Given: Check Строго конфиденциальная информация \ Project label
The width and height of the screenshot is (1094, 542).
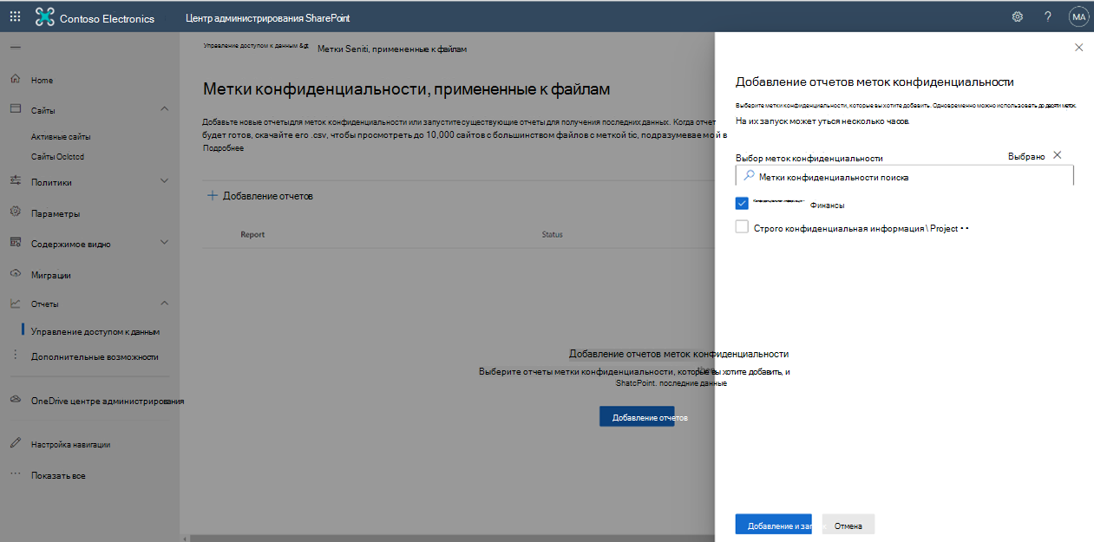Looking at the screenshot, I should click(743, 225).
